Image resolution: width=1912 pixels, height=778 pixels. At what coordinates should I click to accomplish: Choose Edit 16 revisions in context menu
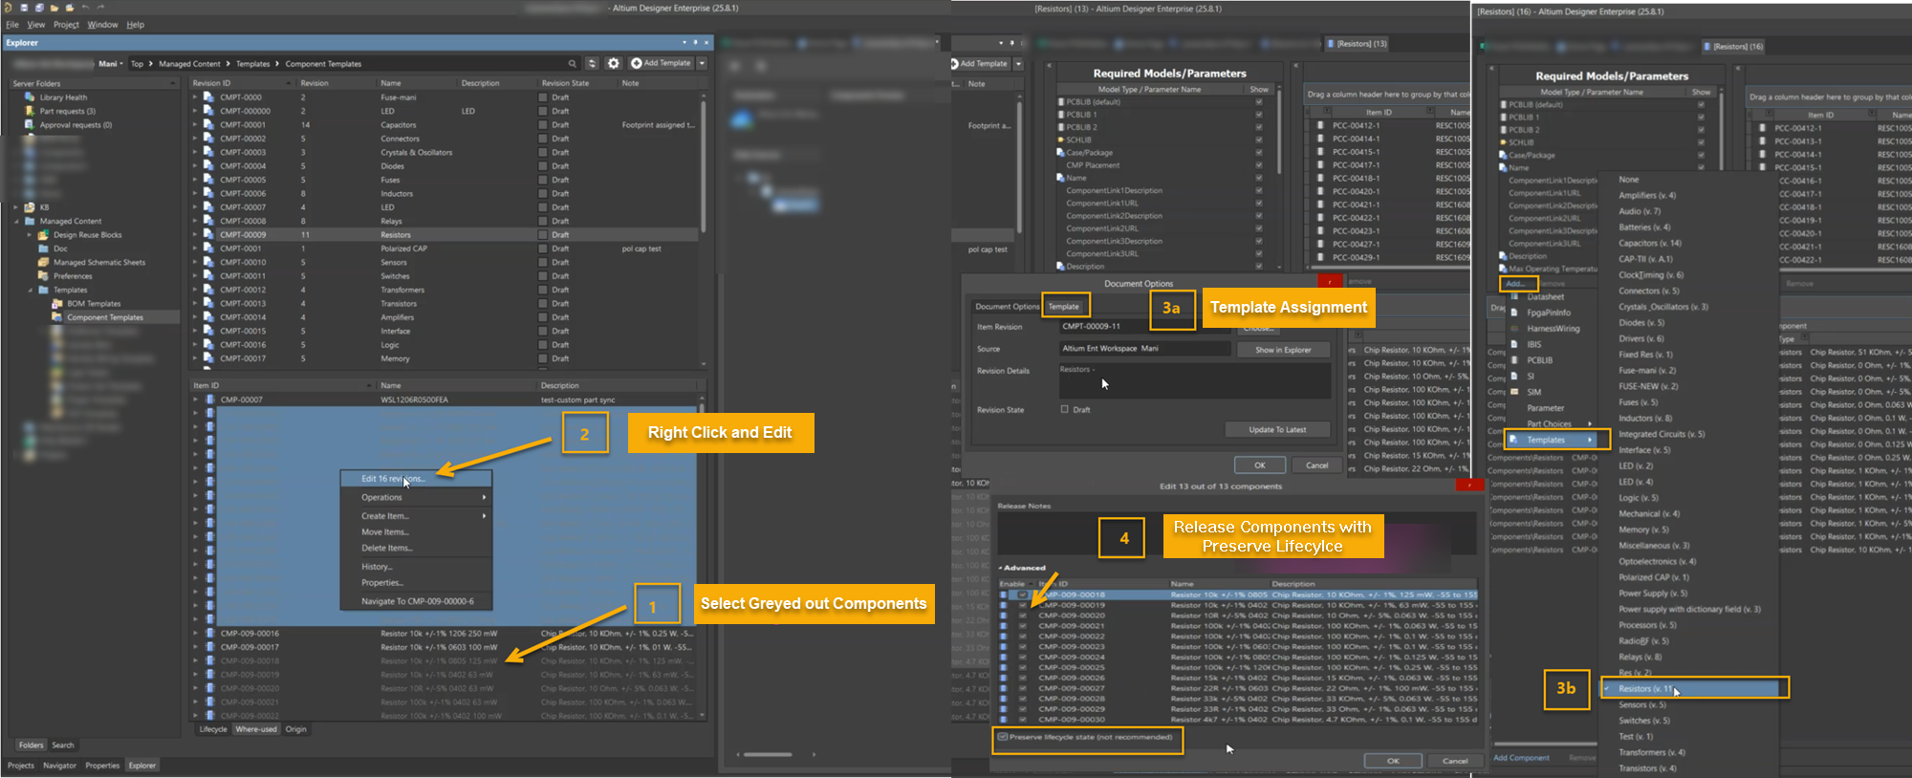pos(417,479)
